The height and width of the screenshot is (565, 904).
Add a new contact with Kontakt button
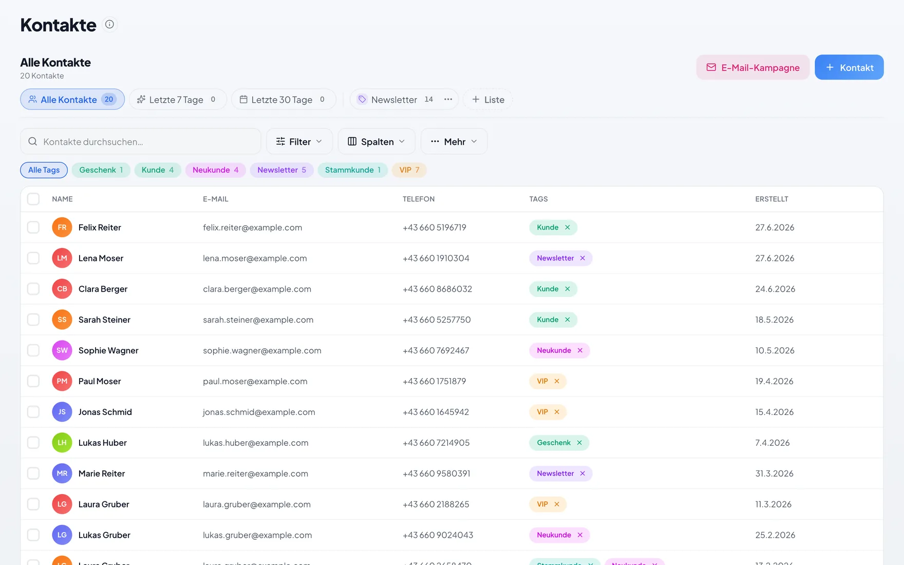coord(849,67)
